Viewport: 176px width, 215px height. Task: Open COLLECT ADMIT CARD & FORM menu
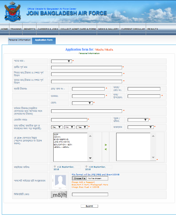(78, 29)
